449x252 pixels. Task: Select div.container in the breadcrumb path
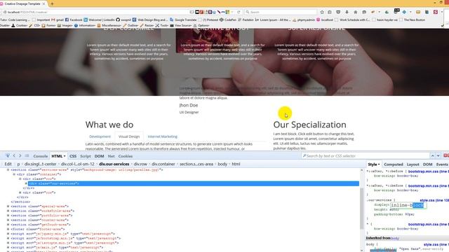click(x=163, y=164)
